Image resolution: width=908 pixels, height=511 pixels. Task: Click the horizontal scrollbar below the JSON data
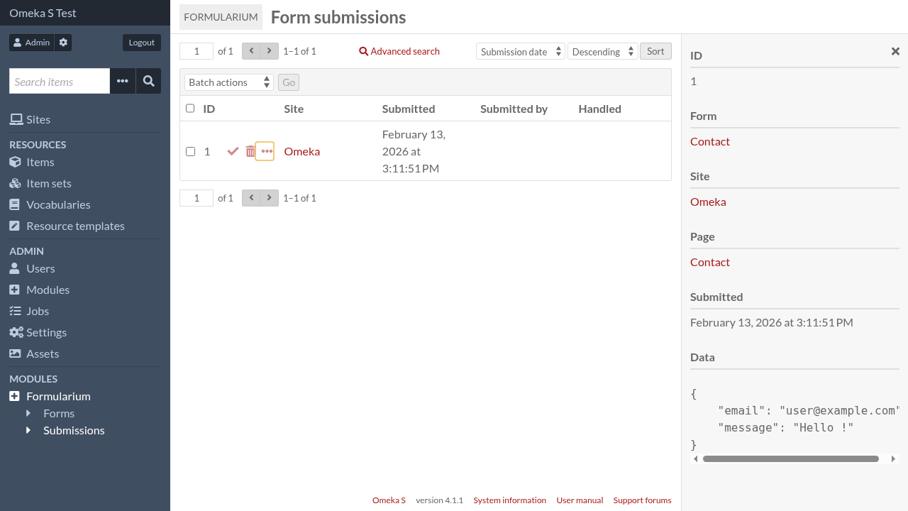pyautogui.click(x=790, y=458)
